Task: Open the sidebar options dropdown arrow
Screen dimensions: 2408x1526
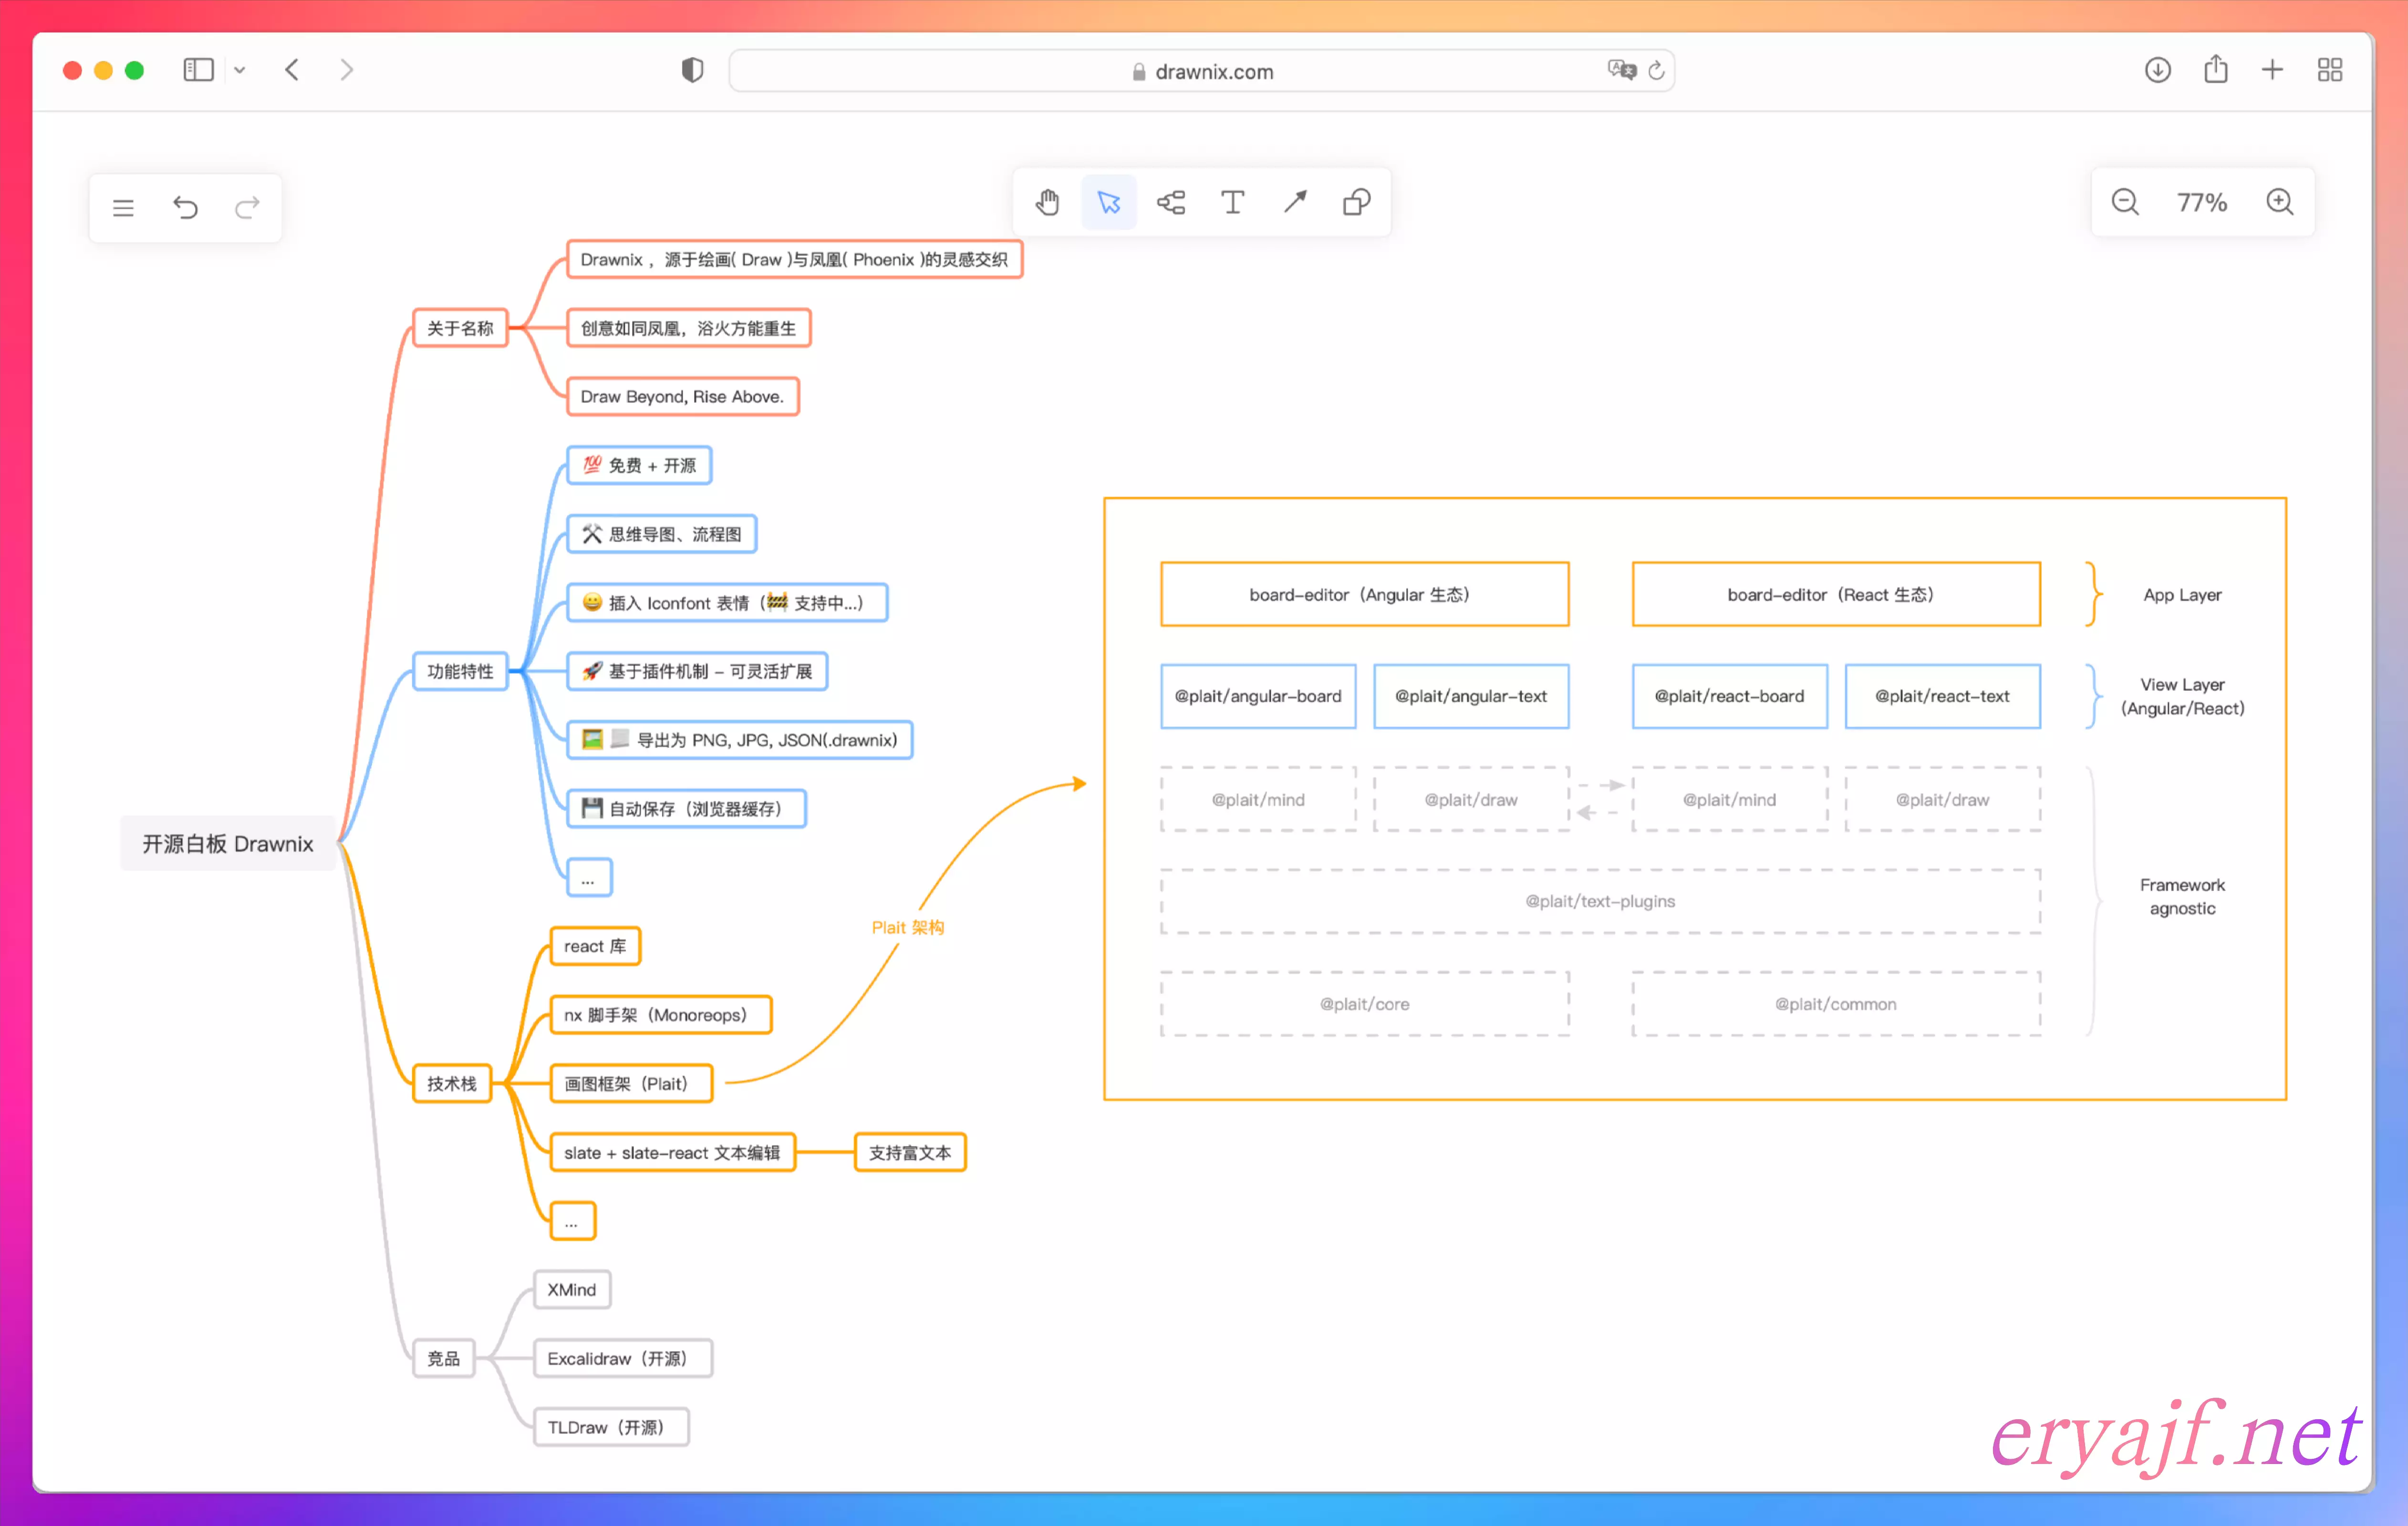Action: click(240, 70)
